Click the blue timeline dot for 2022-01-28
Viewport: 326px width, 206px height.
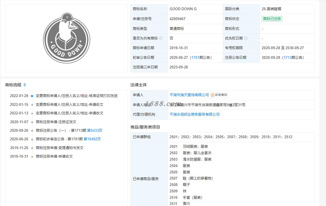point(32,96)
